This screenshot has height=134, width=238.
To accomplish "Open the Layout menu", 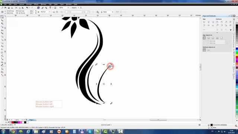I will pyautogui.click(x=22, y=4).
